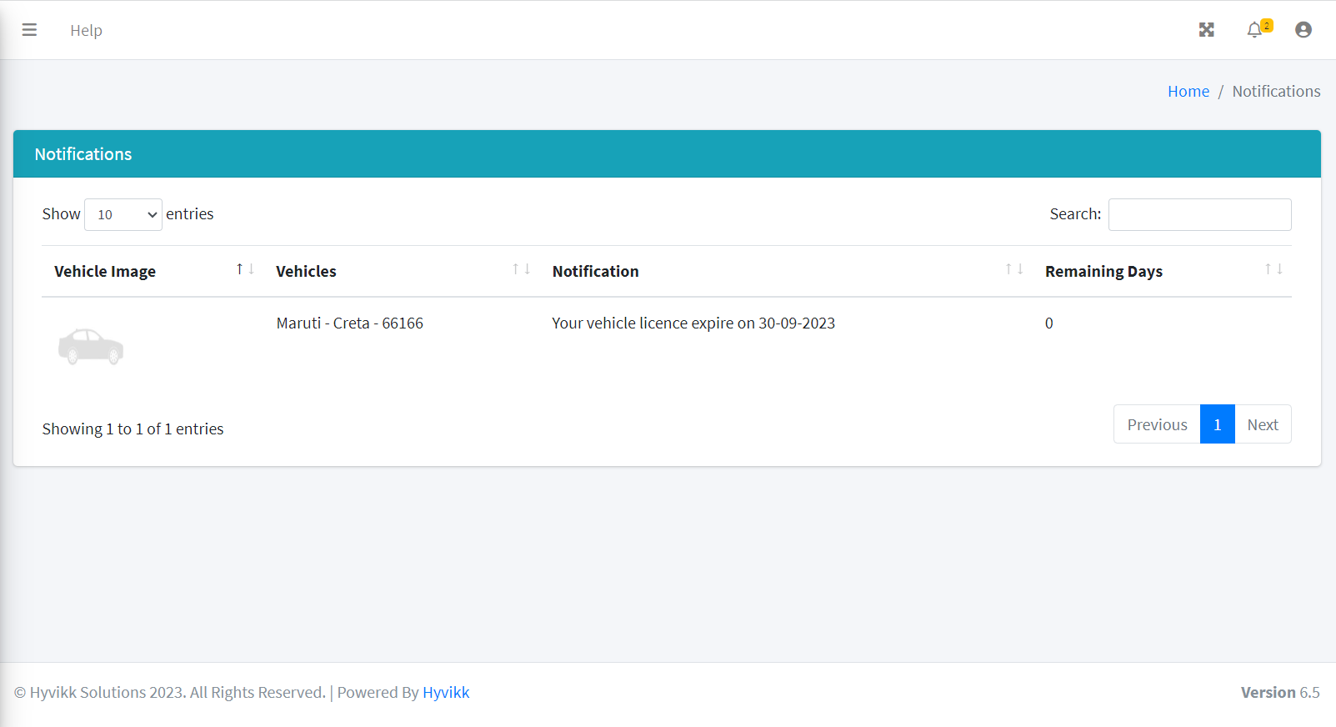Open the hamburger sidebar menu
Image resolution: width=1336 pixels, height=727 pixels.
(29, 30)
